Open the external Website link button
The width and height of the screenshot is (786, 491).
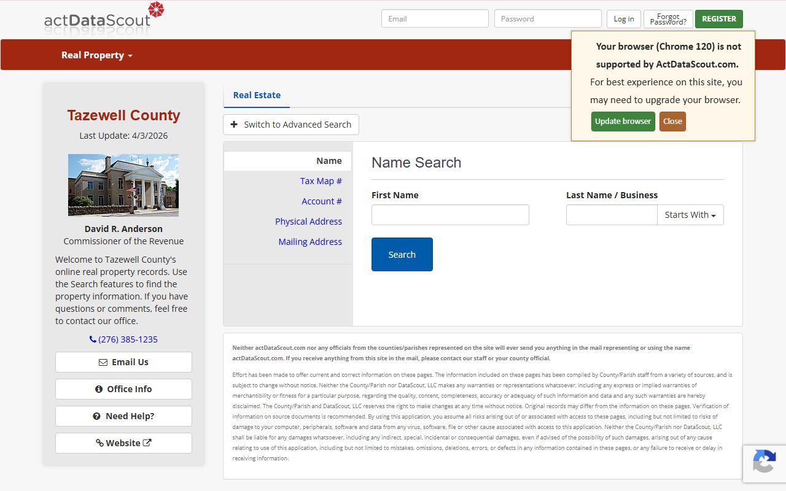click(123, 443)
